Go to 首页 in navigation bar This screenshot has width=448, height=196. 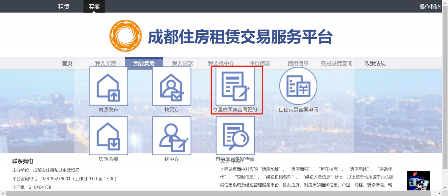tap(67, 63)
